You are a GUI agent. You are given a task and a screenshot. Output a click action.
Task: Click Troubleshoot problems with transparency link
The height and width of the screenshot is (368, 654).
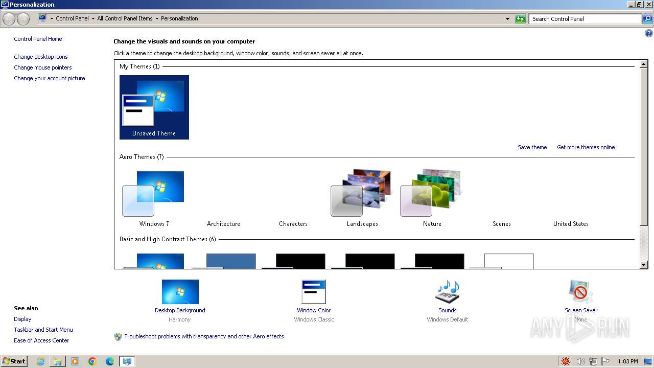pos(204,336)
